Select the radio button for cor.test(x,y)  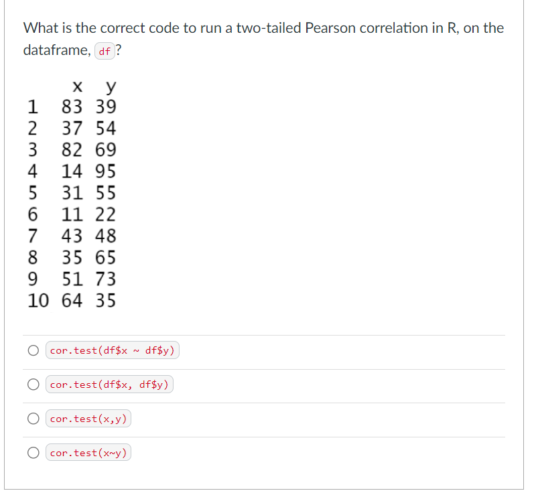(33, 418)
